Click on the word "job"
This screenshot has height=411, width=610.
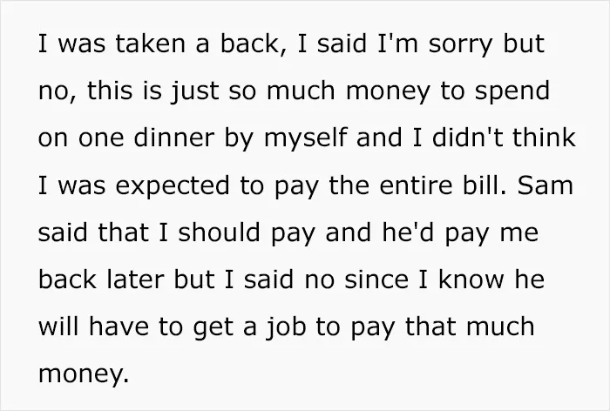[x=286, y=328]
